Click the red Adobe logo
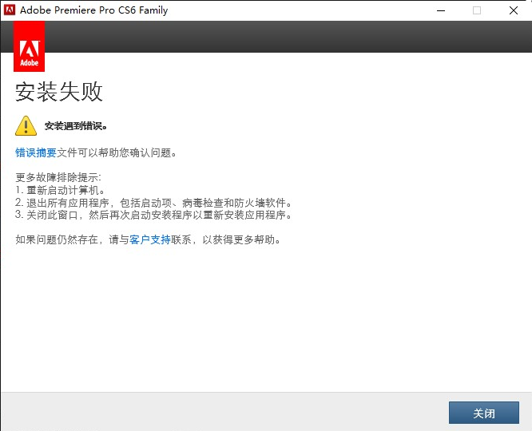Viewport: 532px width, 431px height. 30,46
